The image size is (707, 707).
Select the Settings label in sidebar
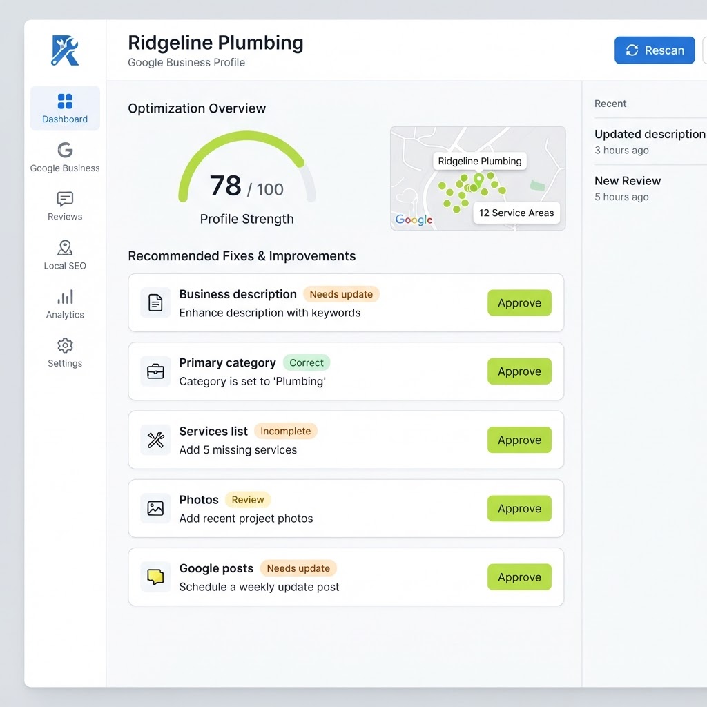[65, 363]
